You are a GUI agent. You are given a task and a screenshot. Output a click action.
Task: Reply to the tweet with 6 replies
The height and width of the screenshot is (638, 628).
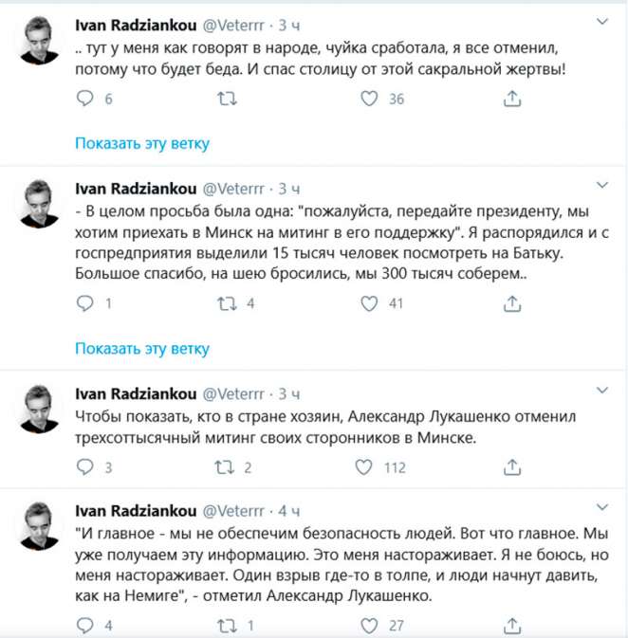point(85,99)
